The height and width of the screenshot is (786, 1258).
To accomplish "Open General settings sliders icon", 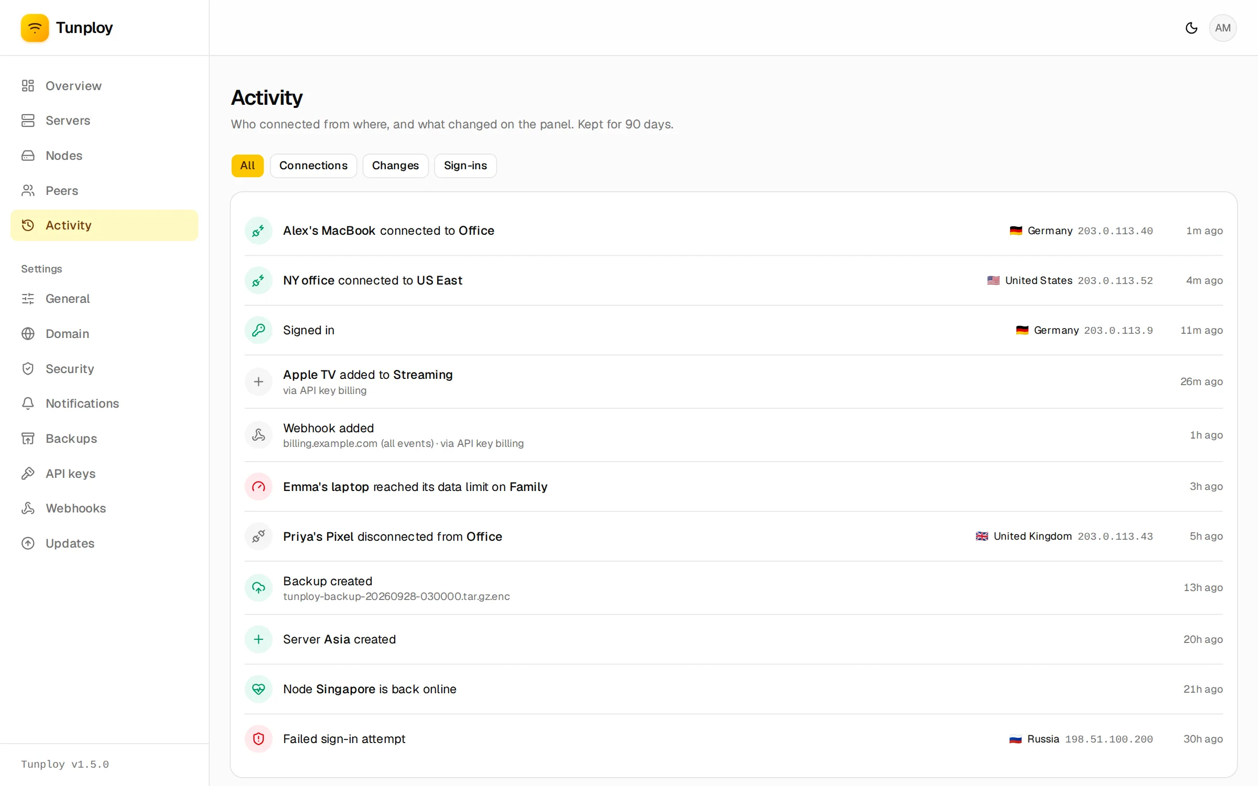I will point(28,299).
